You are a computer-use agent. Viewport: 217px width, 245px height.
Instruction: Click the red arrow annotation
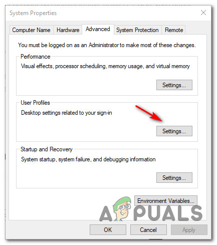[149, 114]
